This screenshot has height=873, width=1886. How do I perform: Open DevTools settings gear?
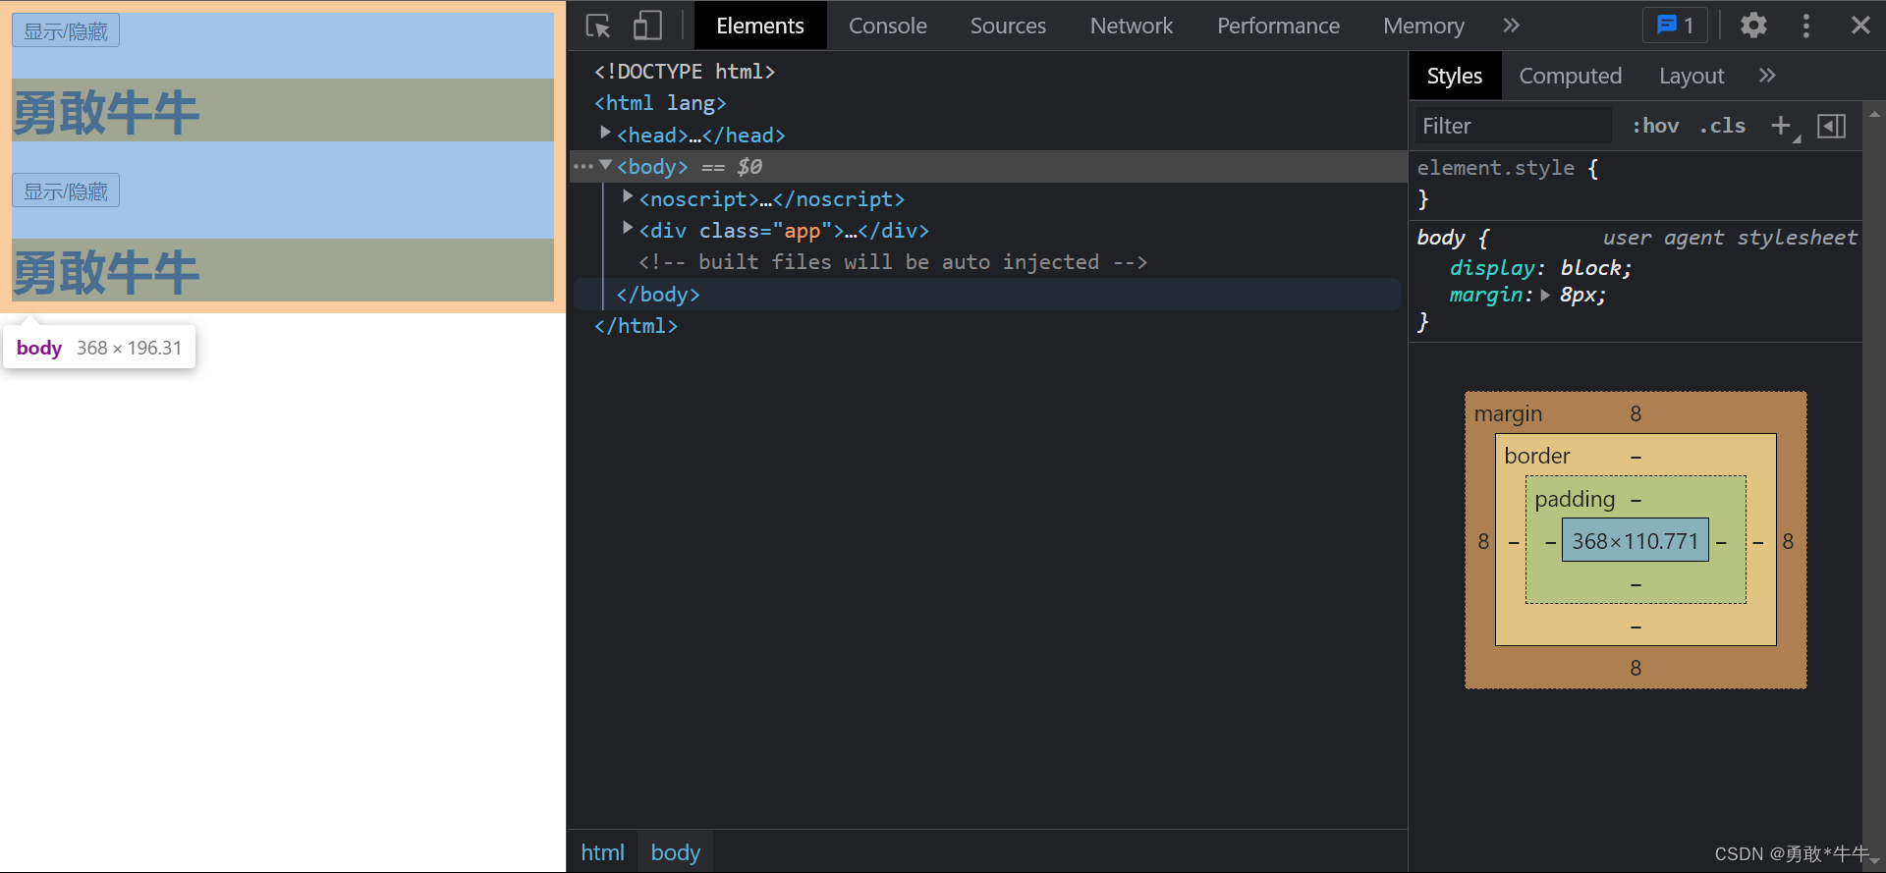[x=1753, y=26]
